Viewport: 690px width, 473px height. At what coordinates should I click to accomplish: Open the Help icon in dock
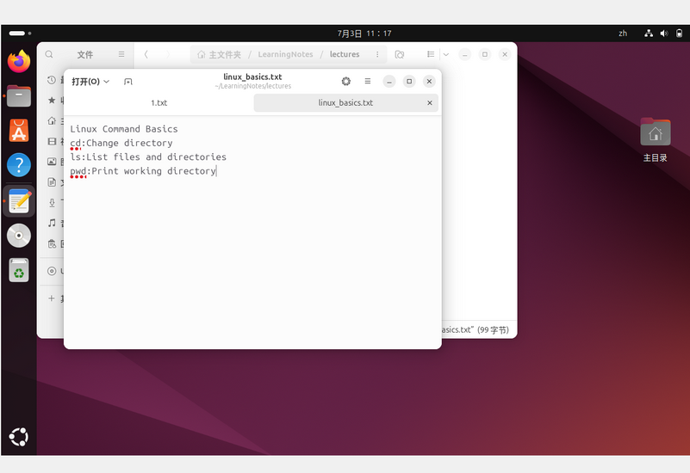[x=19, y=165]
